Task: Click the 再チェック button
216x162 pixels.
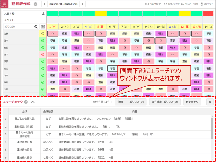Action: 192,102
